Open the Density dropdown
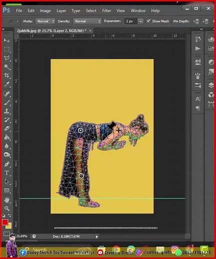The image size is (216, 259). (87, 21)
